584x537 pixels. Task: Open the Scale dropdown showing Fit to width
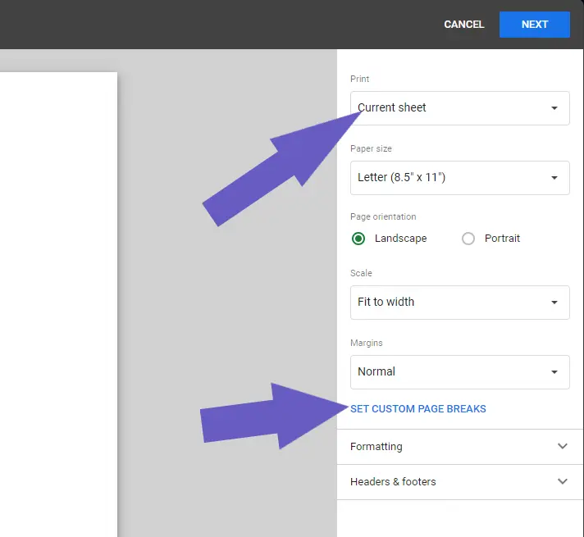point(459,303)
